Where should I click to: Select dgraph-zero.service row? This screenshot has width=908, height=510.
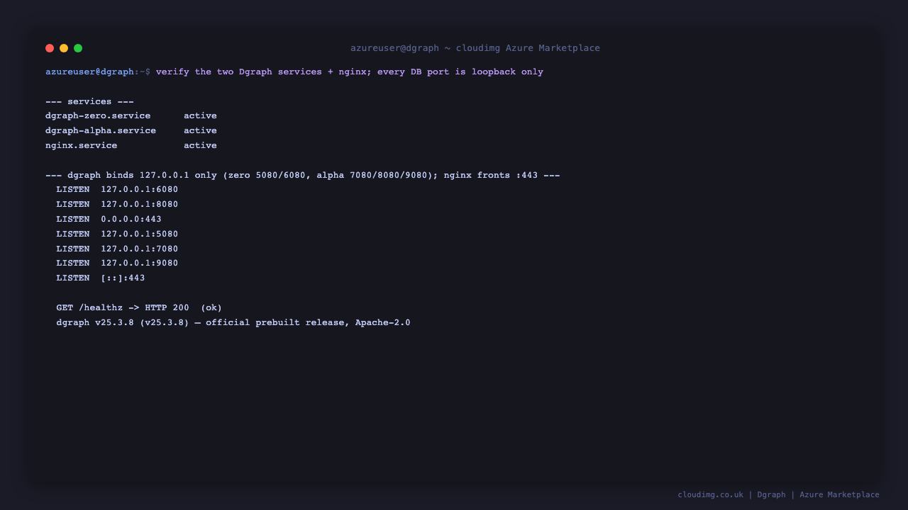[x=131, y=116]
